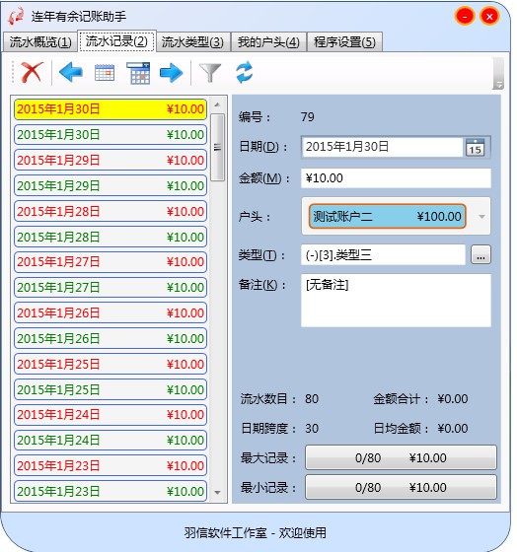Click the scrollbar down arrow in the list

pos(217,493)
